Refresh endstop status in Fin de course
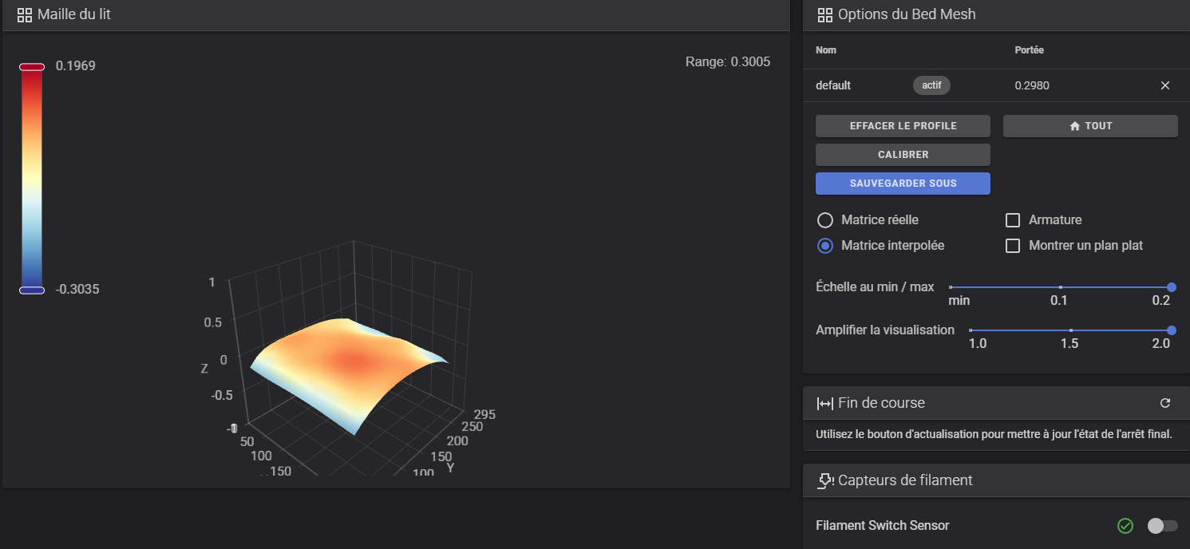1190x549 pixels. point(1164,403)
